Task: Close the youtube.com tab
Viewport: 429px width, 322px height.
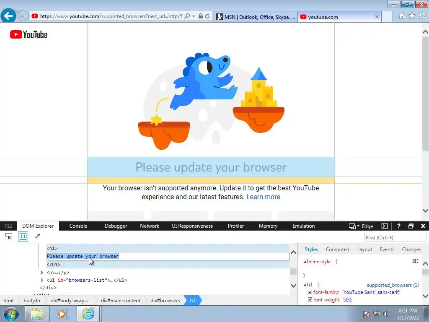Action: [x=377, y=17]
